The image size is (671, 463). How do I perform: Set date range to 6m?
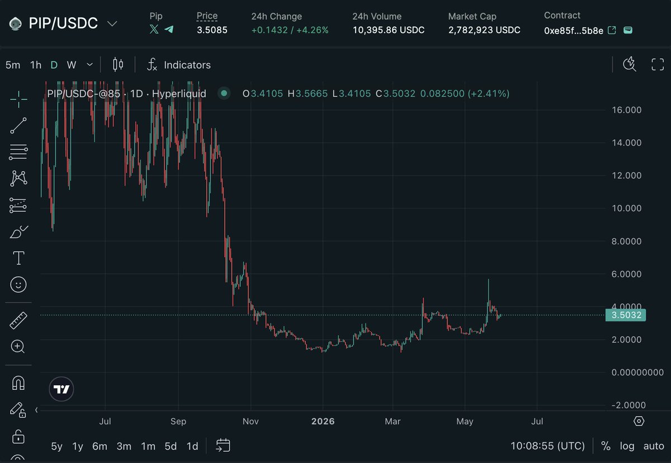click(x=100, y=446)
